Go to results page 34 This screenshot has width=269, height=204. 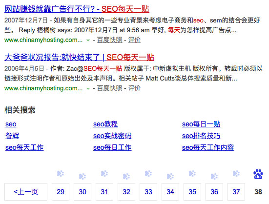tap(170, 192)
